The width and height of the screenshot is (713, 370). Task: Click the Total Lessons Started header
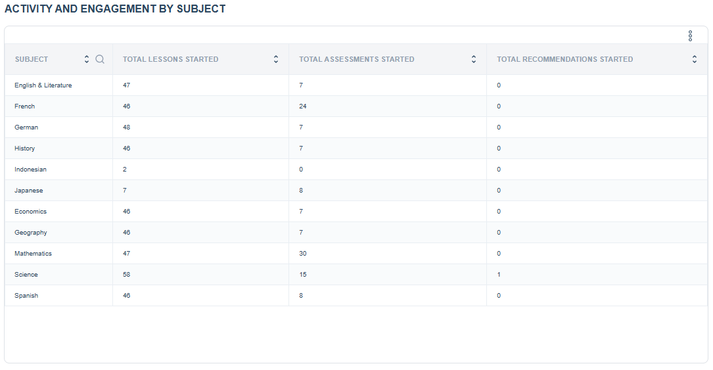pos(170,59)
